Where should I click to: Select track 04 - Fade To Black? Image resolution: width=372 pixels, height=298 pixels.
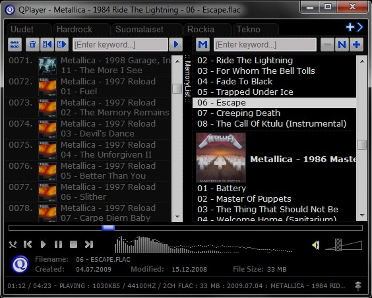(x=274, y=82)
